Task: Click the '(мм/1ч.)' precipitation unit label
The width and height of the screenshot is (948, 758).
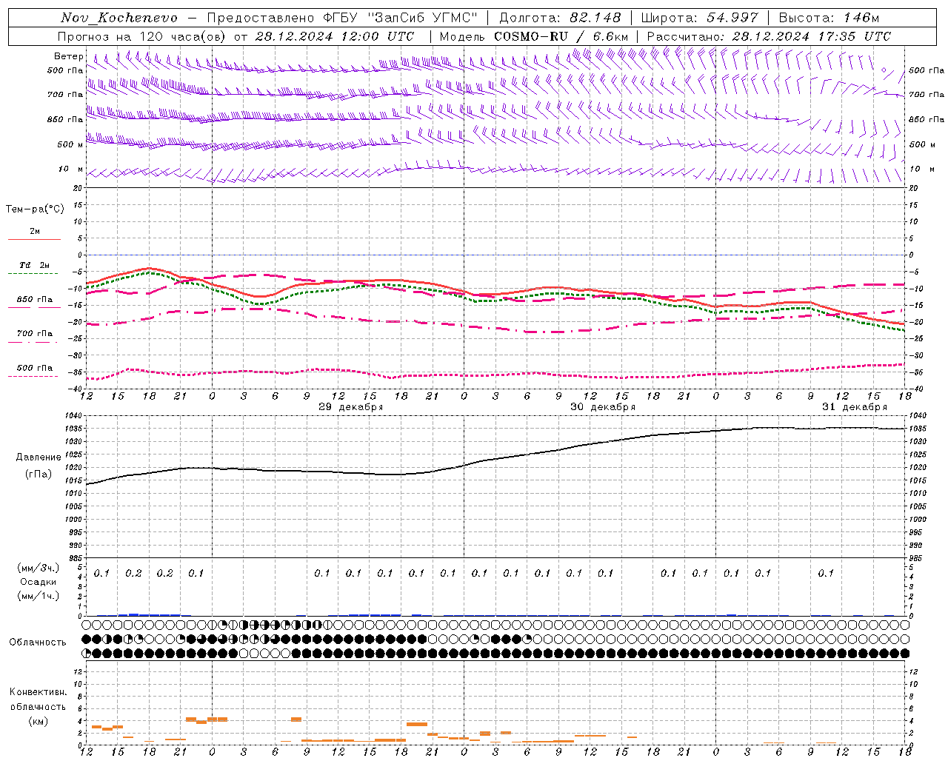Action: tap(39, 596)
